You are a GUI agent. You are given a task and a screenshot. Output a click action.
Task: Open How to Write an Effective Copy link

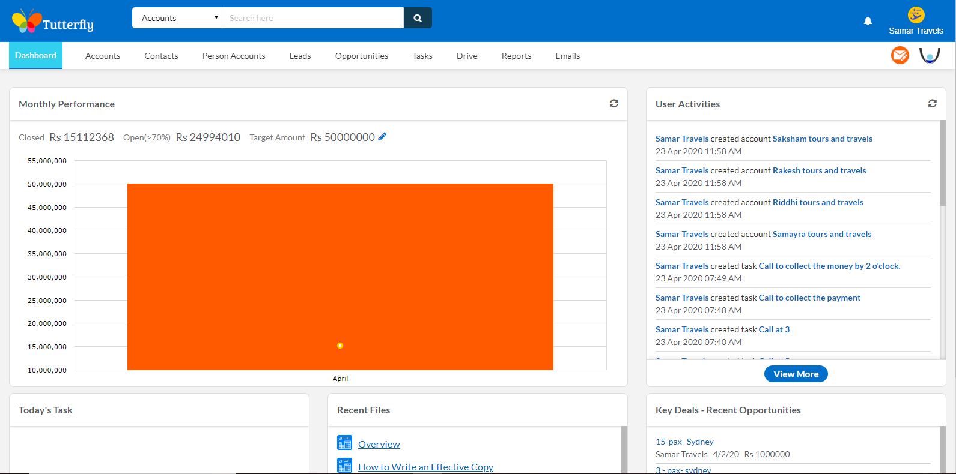(425, 467)
